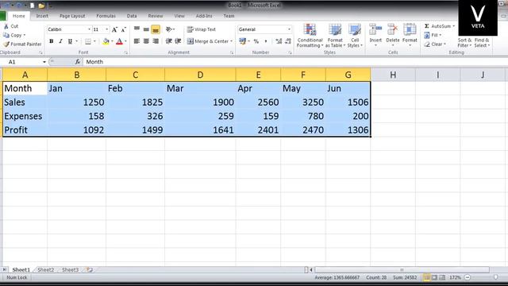This screenshot has height=286, width=508.
Task: Apply the borders icon in Font group
Action: click(x=88, y=41)
